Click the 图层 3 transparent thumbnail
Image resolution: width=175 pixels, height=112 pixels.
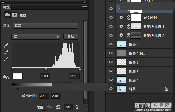click(122, 62)
